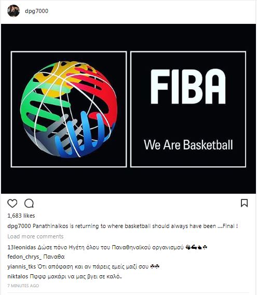Click We Are Basketball slogan in image

point(188,145)
